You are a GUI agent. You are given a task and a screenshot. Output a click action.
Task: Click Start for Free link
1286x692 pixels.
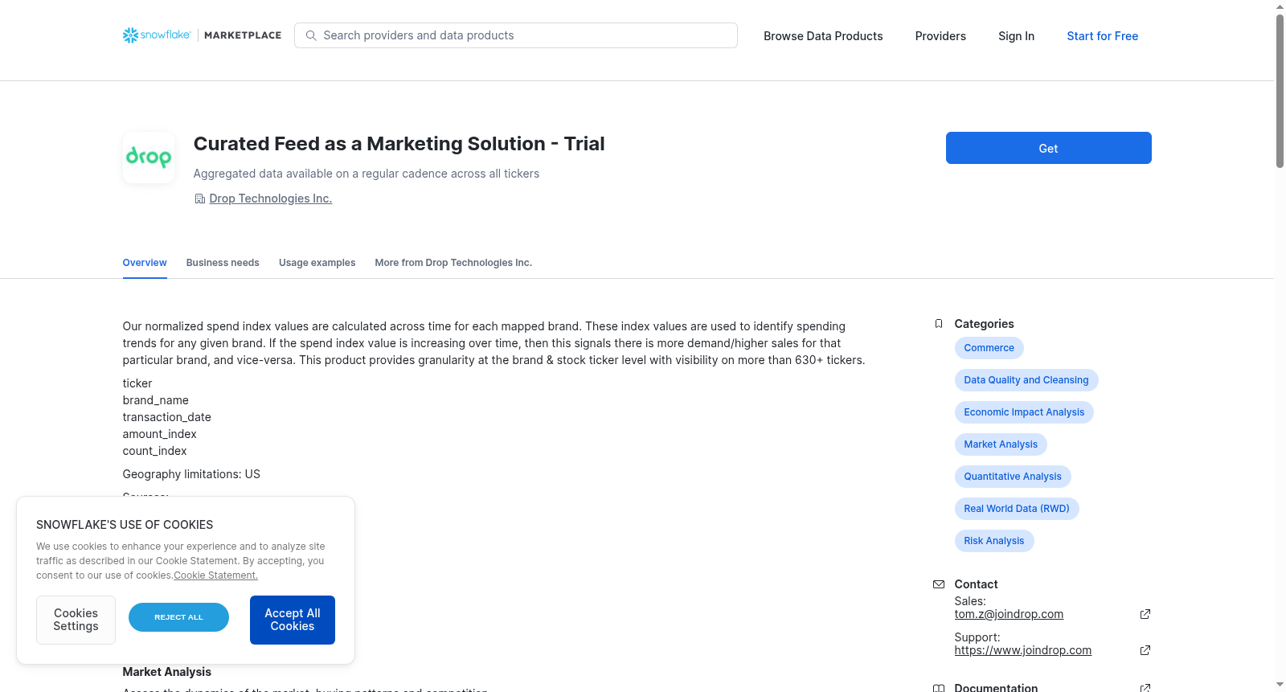pos(1102,36)
